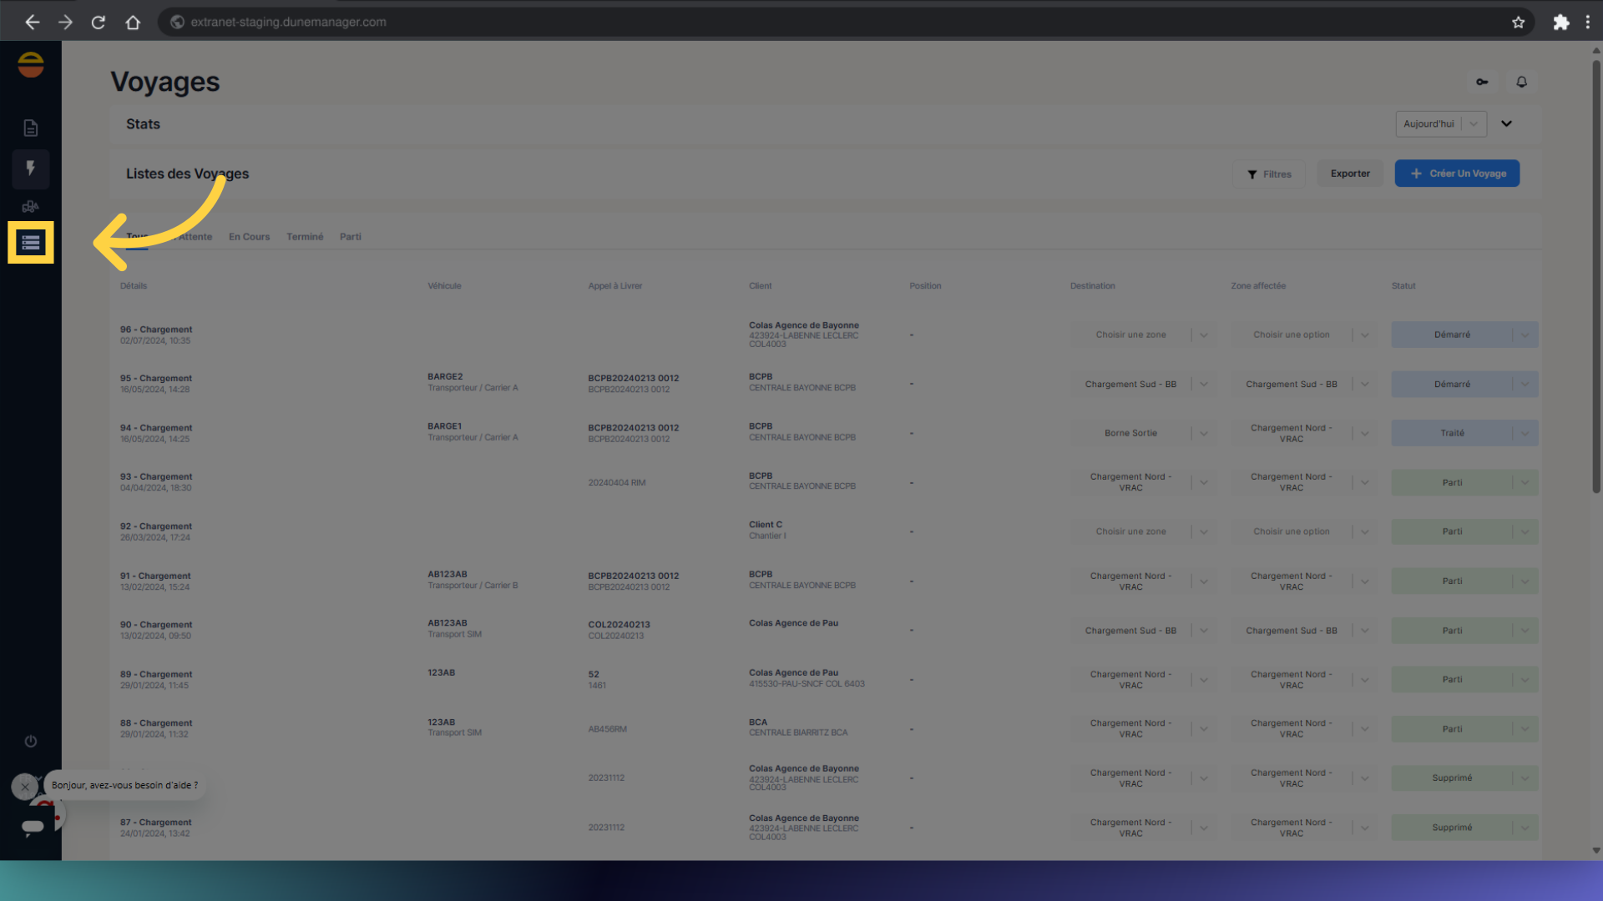This screenshot has height=901, width=1603.
Task: Open Destination dropdown for voyage 96
Action: point(1203,335)
